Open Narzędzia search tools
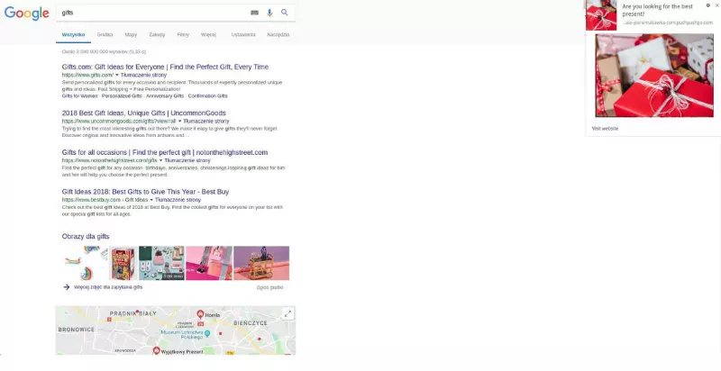This screenshot has height=371, width=721. [x=278, y=35]
